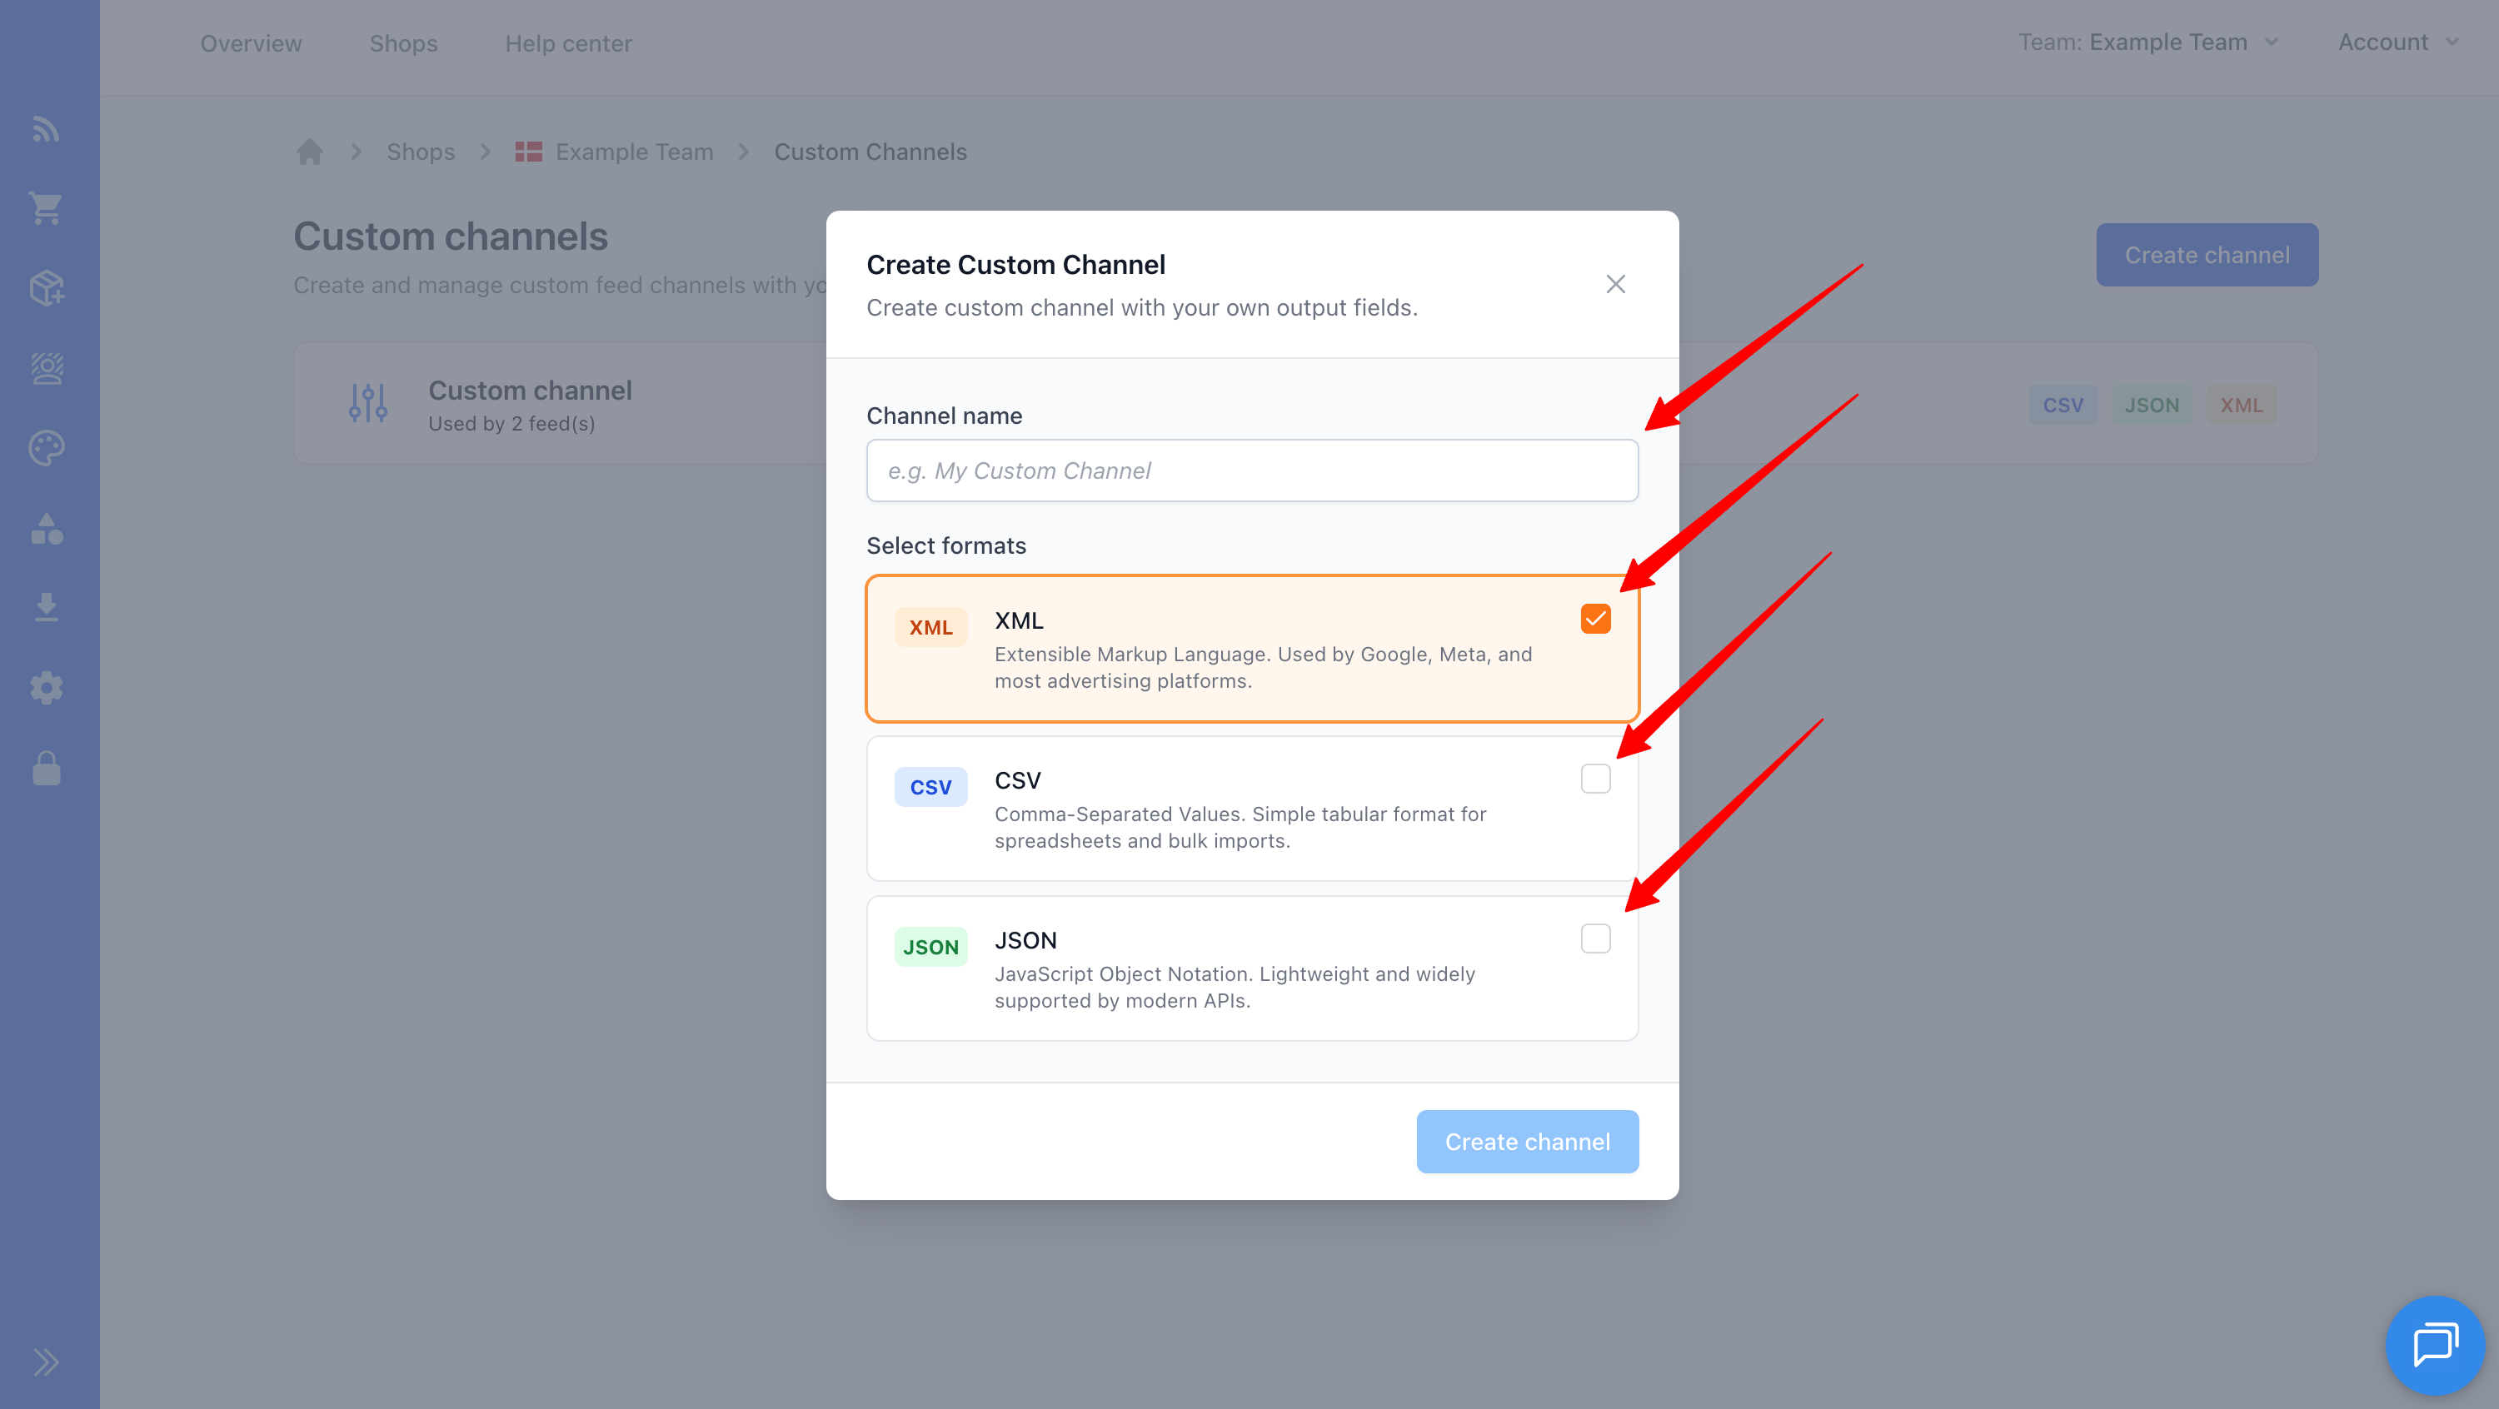Open the lock/security sidebar icon
The image size is (2499, 1409).
coord(47,769)
